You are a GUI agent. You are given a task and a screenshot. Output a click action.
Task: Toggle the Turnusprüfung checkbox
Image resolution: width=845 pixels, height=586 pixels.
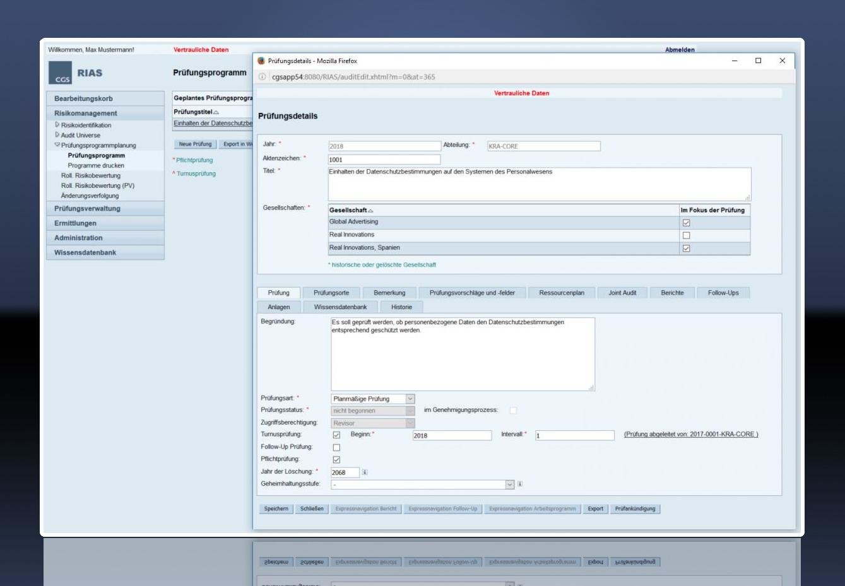pyautogui.click(x=336, y=435)
